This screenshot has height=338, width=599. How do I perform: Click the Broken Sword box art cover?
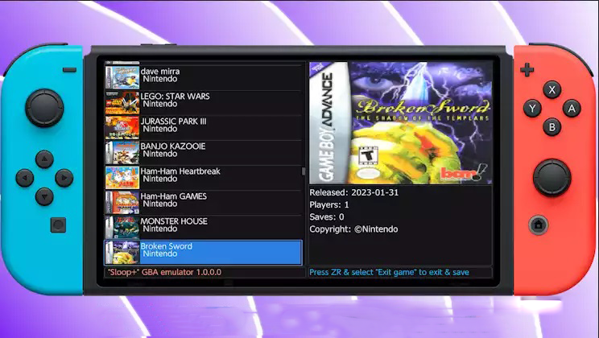[400, 123]
